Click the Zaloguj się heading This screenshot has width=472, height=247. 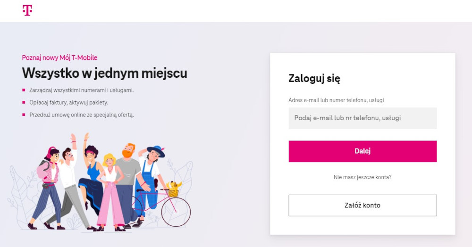pos(314,79)
